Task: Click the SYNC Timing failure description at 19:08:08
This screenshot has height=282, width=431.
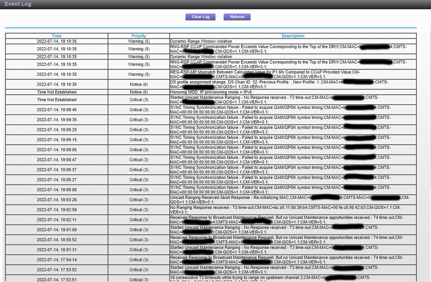Action: 280,190
